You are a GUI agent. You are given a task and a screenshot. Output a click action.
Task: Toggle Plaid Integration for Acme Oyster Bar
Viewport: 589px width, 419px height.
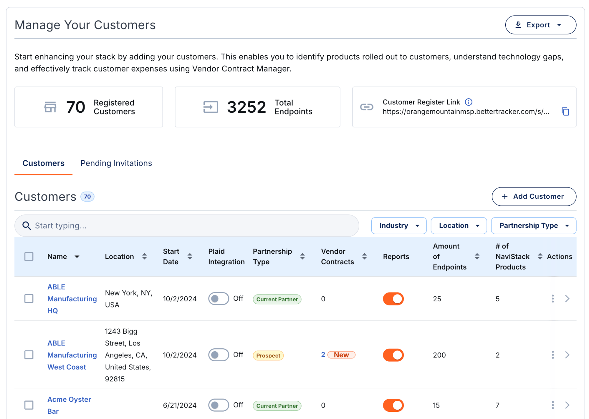point(219,405)
